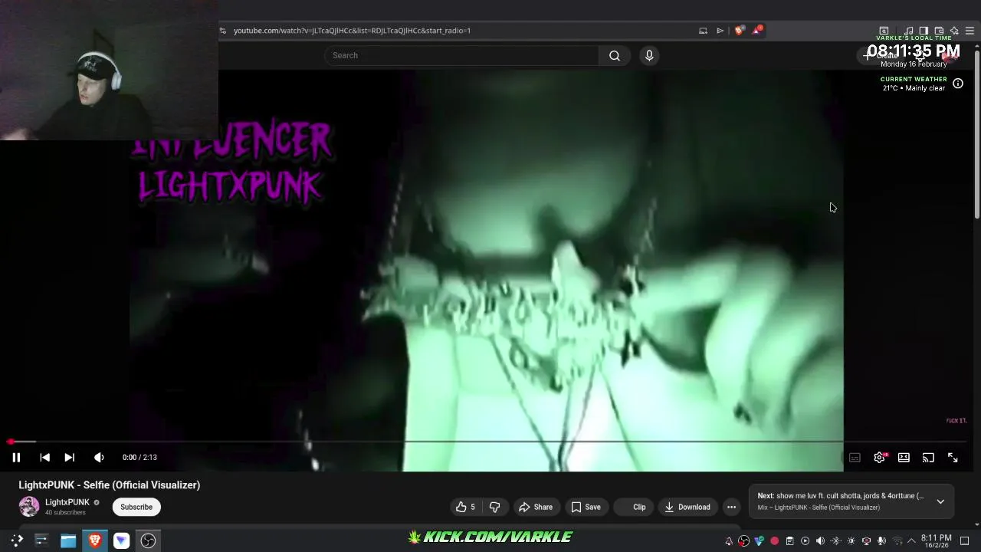Open Proton VPN from taskbar
981x552 pixels.
coord(121,540)
